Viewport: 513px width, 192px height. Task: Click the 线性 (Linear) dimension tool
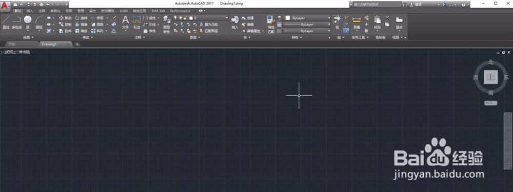[150, 18]
